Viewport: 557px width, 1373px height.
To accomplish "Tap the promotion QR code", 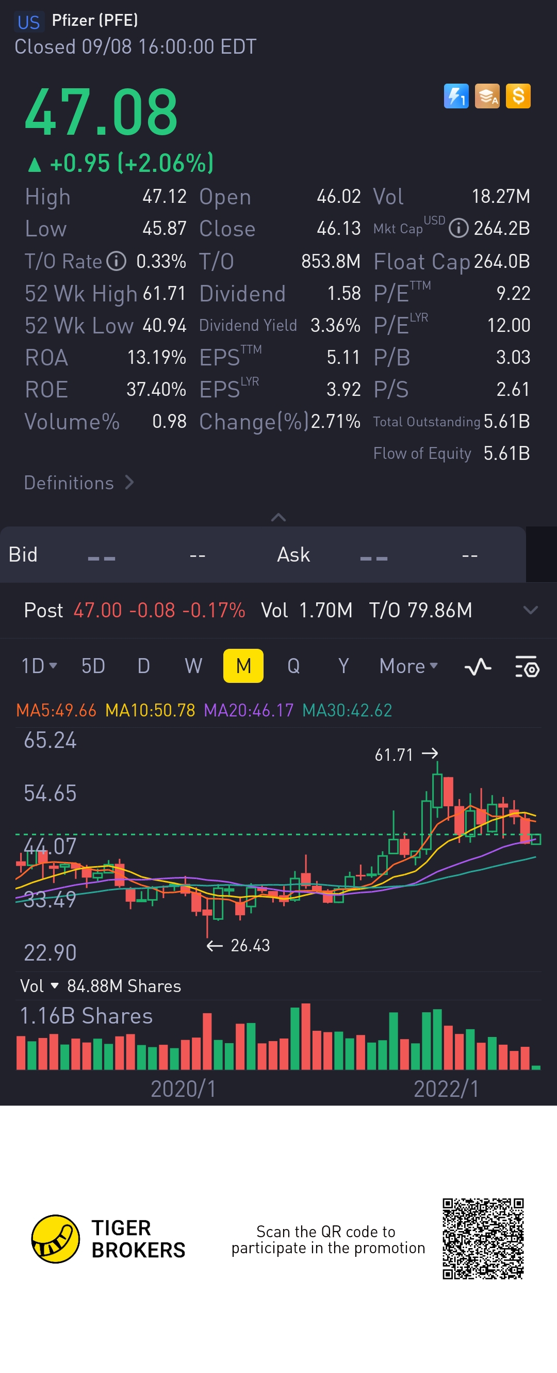I will 483,1239.
